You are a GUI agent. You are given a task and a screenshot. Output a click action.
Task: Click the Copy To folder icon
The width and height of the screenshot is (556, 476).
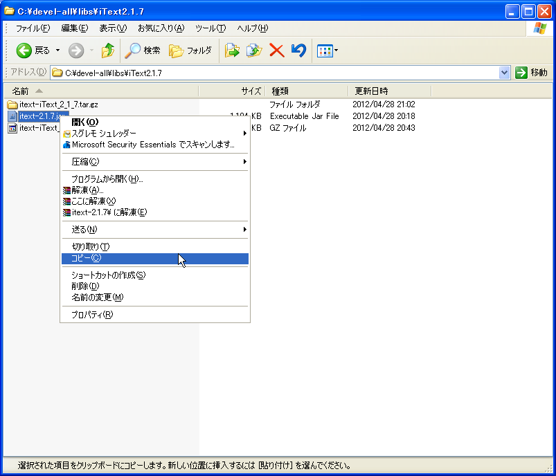[x=253, y=50]
